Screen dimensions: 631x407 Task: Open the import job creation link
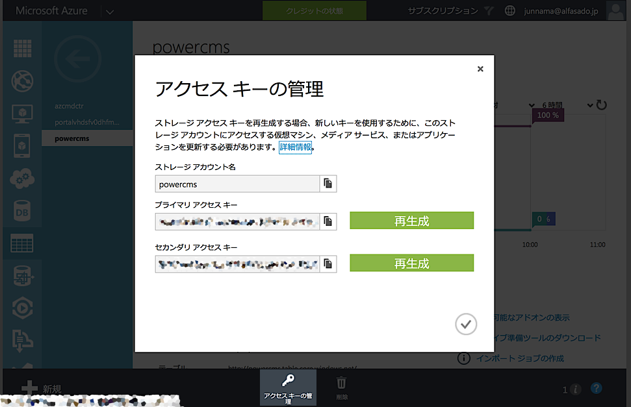click(x=520, y=358)
